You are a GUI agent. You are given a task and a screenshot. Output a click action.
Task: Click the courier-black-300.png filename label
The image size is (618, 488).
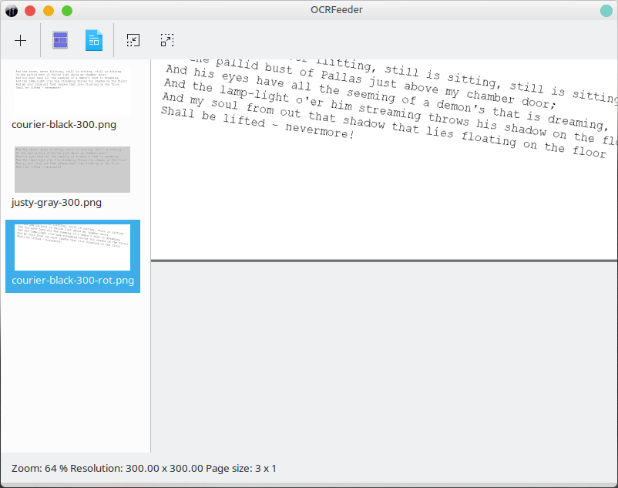(x=64, y=125)
